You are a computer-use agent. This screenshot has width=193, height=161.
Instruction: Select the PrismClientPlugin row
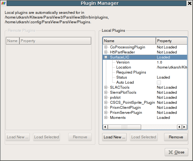click(x=145, y=108)
